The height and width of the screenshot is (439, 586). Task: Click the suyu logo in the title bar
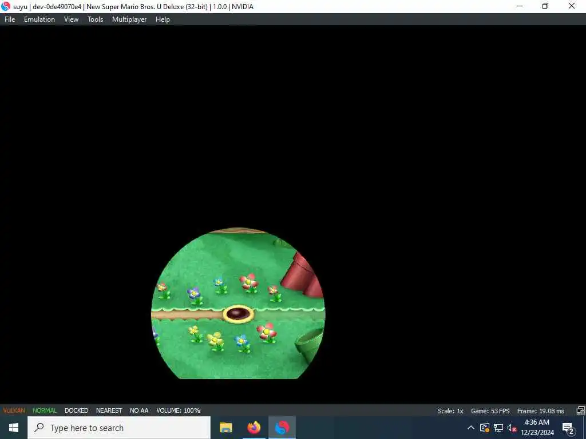[6, 6]
